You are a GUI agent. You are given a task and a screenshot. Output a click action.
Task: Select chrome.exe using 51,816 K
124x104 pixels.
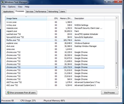pos(55,70)
